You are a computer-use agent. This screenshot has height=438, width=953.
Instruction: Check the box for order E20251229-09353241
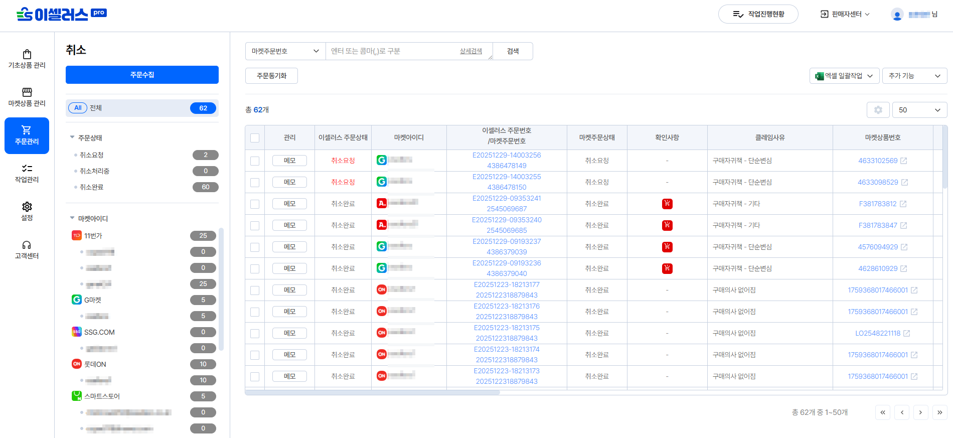coord(255,204)
